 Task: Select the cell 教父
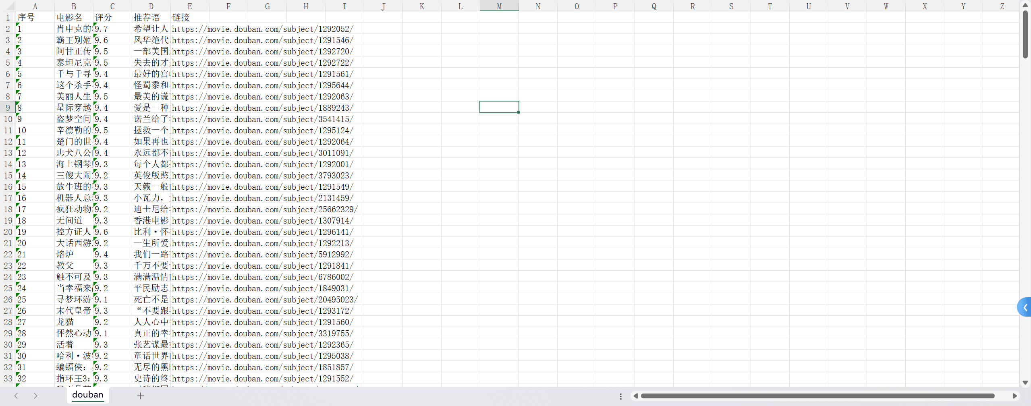[x=74, y=265]
